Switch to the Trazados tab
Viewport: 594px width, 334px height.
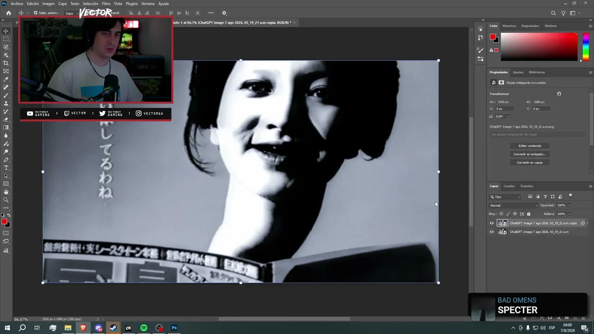tap(527, 186)
